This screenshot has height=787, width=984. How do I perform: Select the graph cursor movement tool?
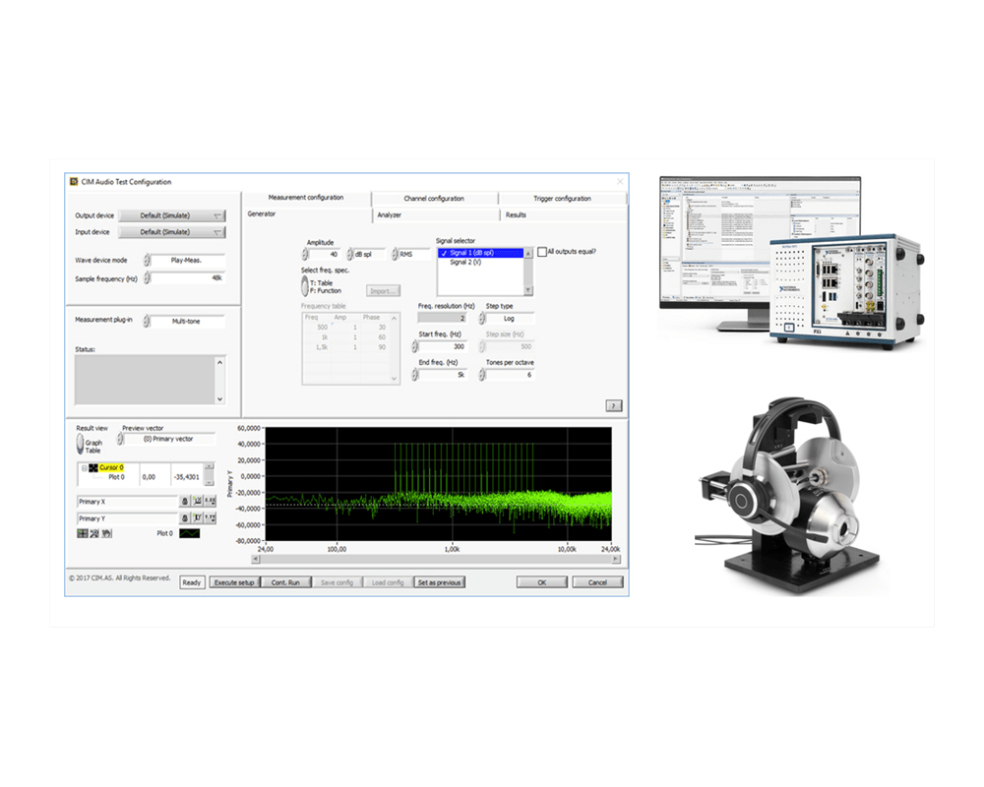(83, 533)
